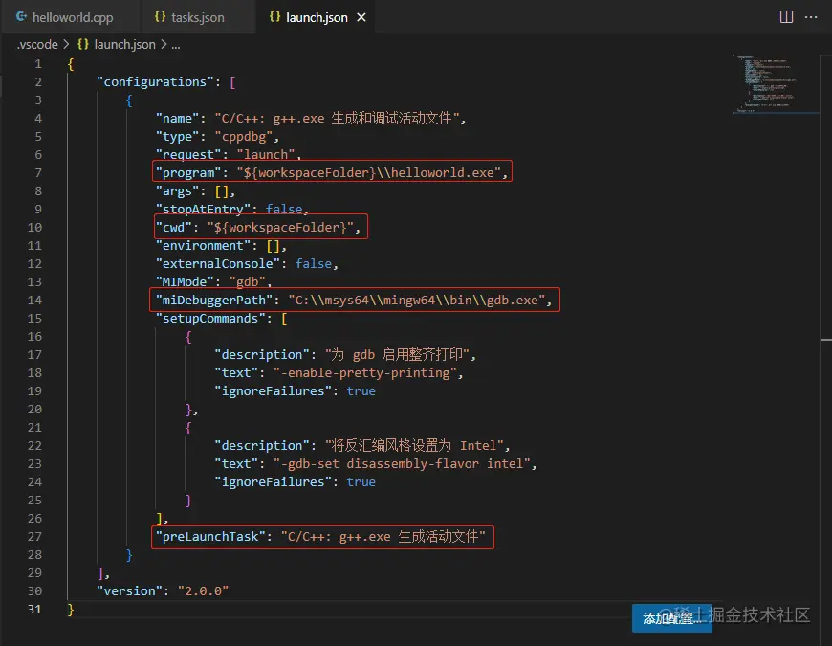The height and width of the screenshot is (646, 832).
Task: Click the JSON braces icon in breadcrumb
Action: click(x=83, y=45)
